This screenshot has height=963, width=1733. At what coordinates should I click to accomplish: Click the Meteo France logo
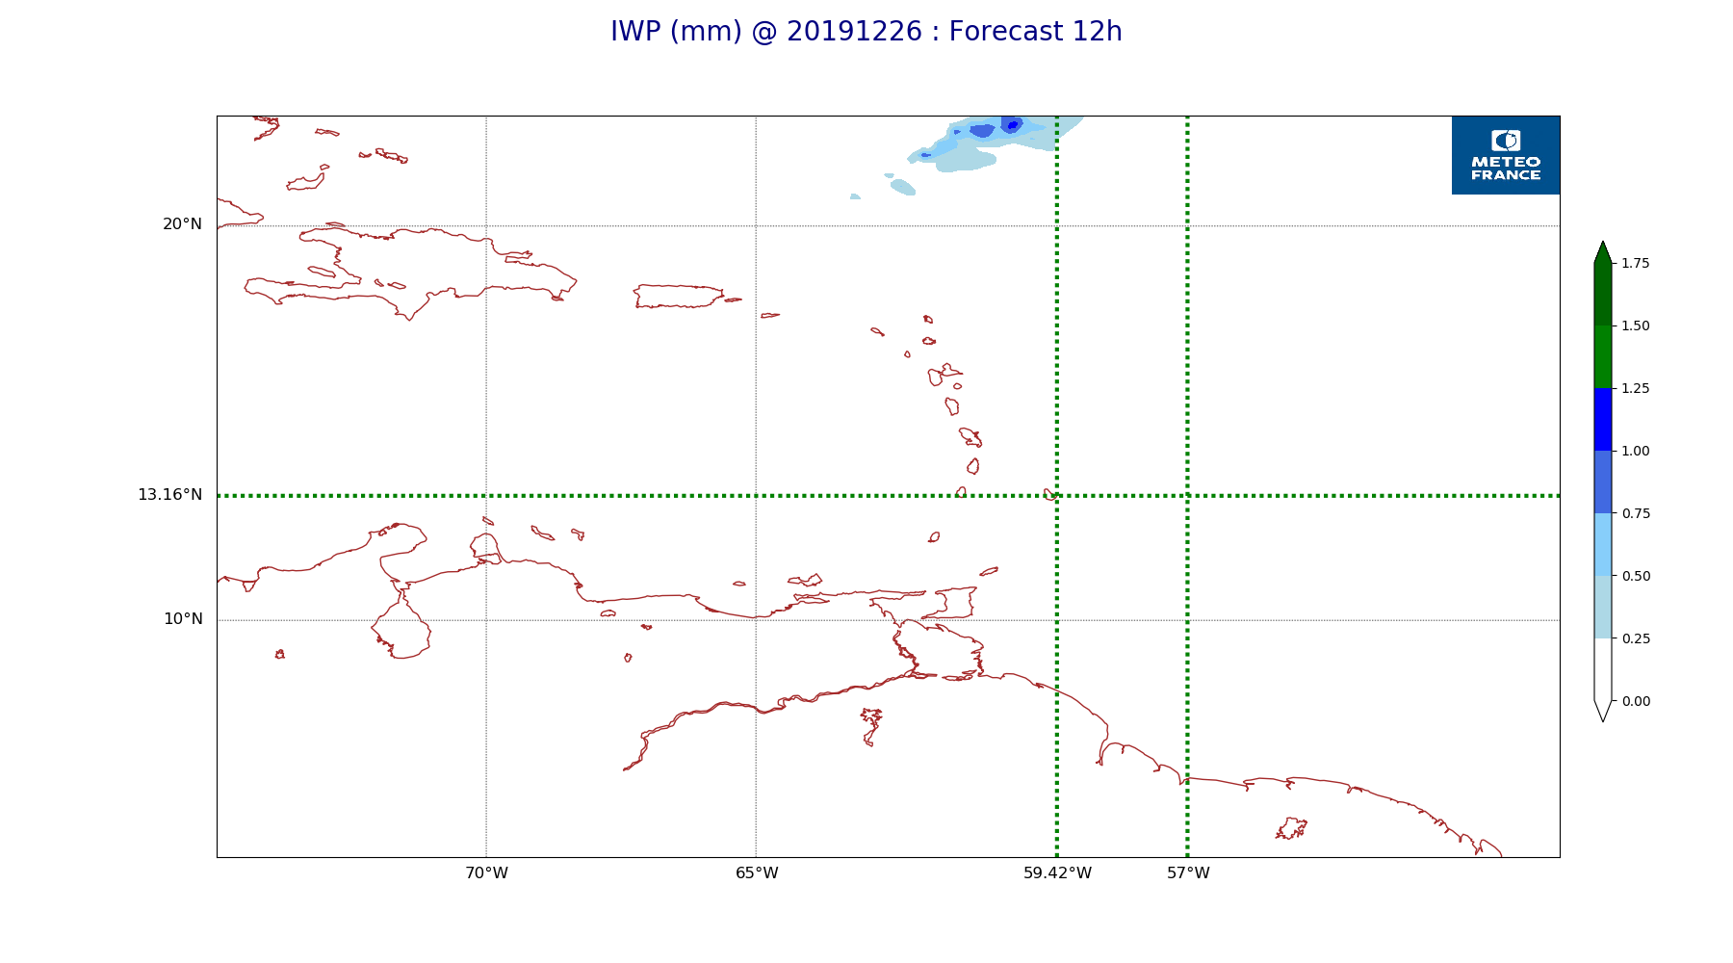[x=1505, y=155]
